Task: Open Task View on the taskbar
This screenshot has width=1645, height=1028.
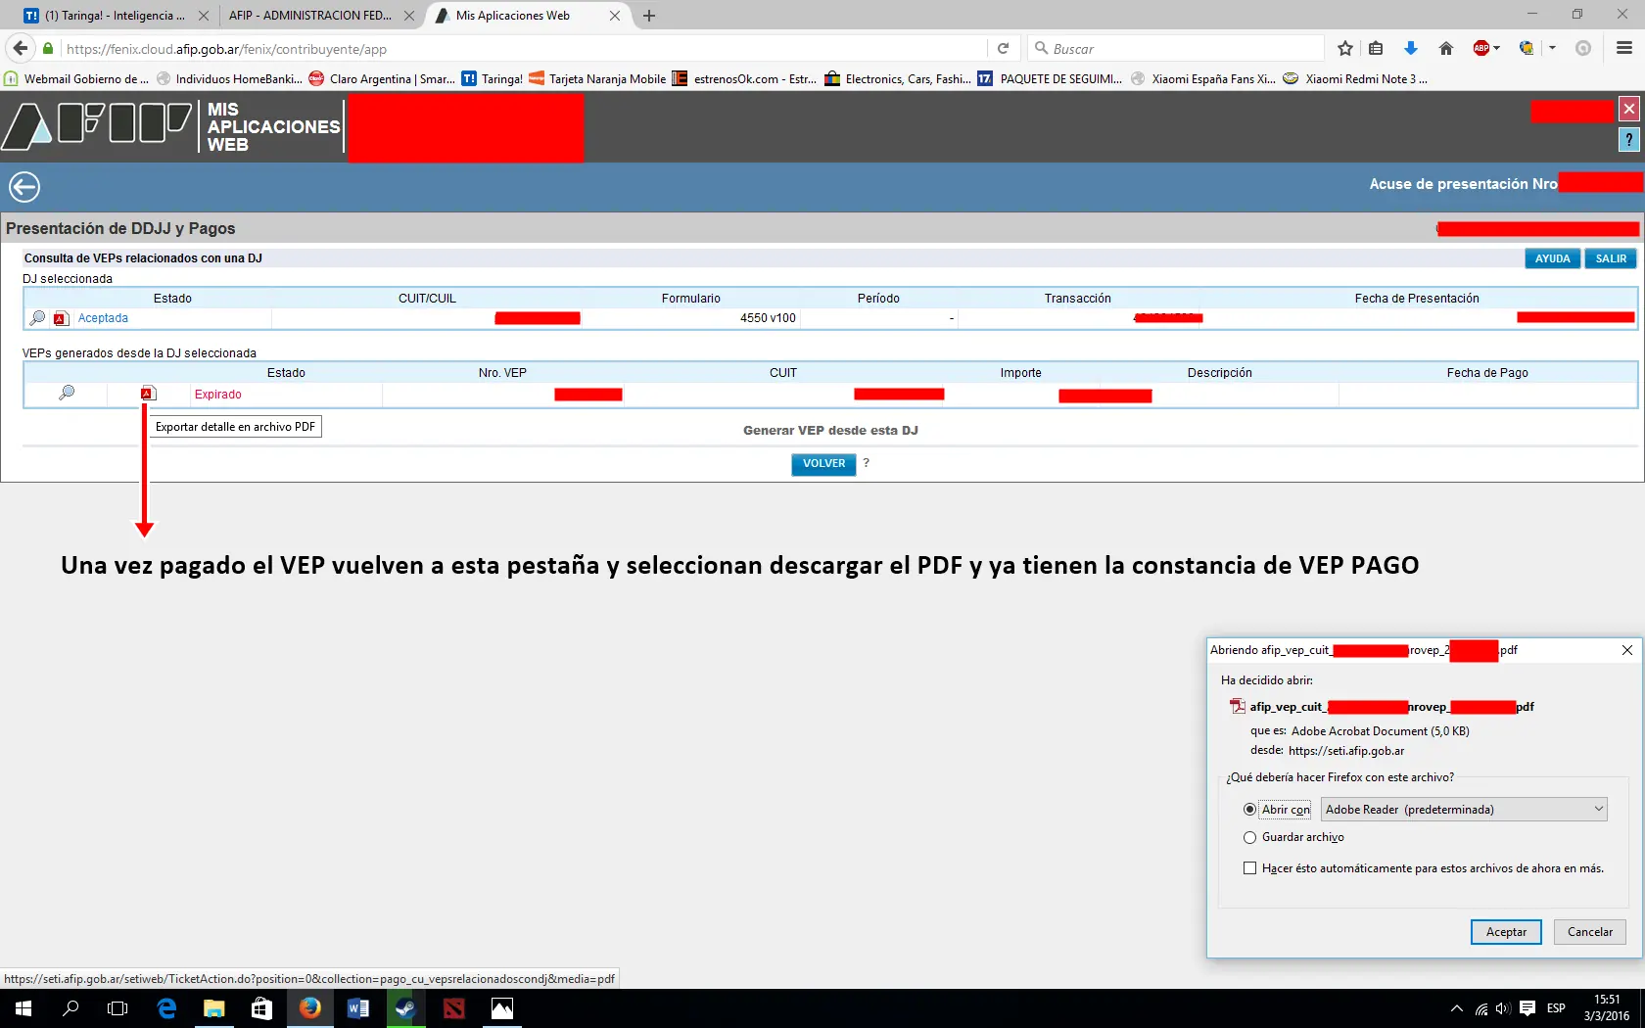Action: (x=117, y=1008)
